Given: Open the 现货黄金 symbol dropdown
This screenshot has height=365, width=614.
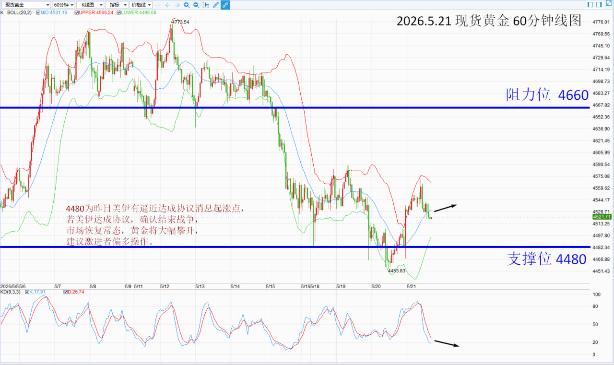Looking at the screenshot, I should (x=26, y=5).
